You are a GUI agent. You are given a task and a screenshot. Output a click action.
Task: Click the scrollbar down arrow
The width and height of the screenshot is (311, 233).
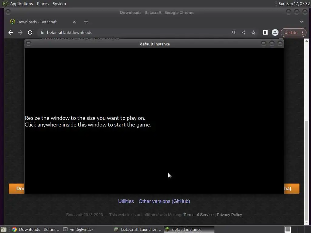(307, 223)
